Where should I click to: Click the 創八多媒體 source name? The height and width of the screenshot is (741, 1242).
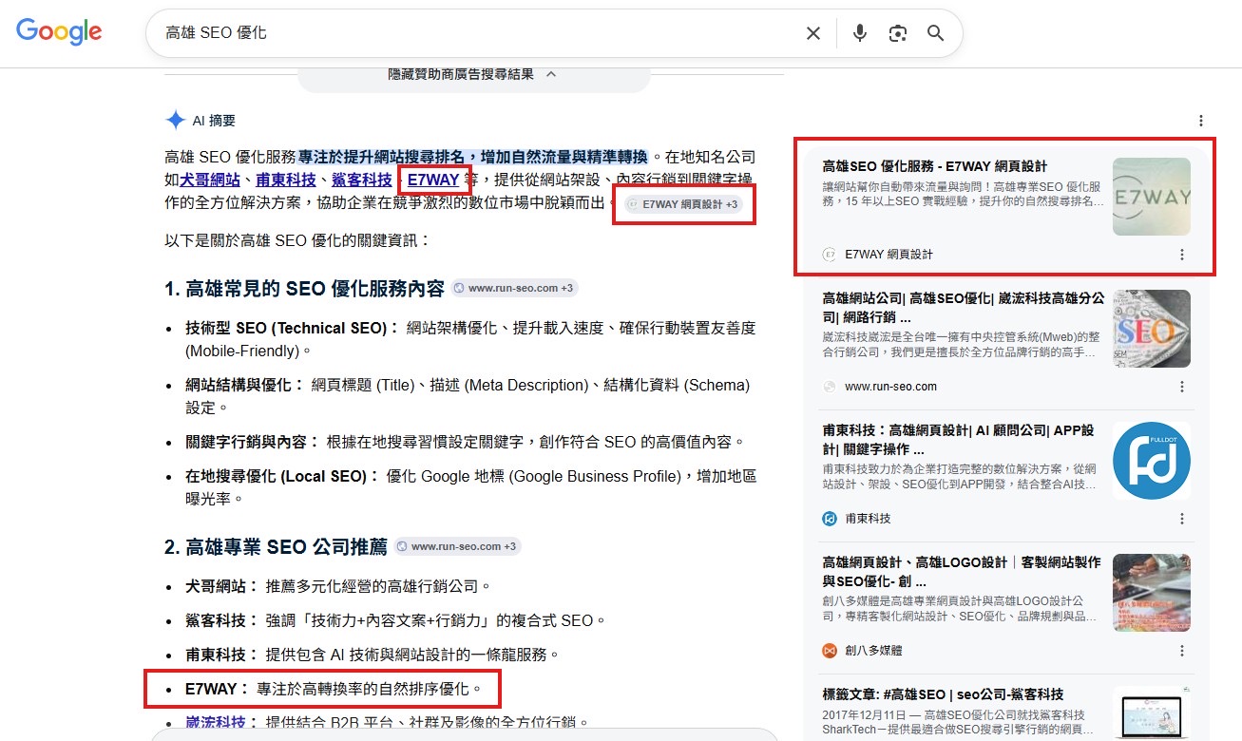point(873,651)
